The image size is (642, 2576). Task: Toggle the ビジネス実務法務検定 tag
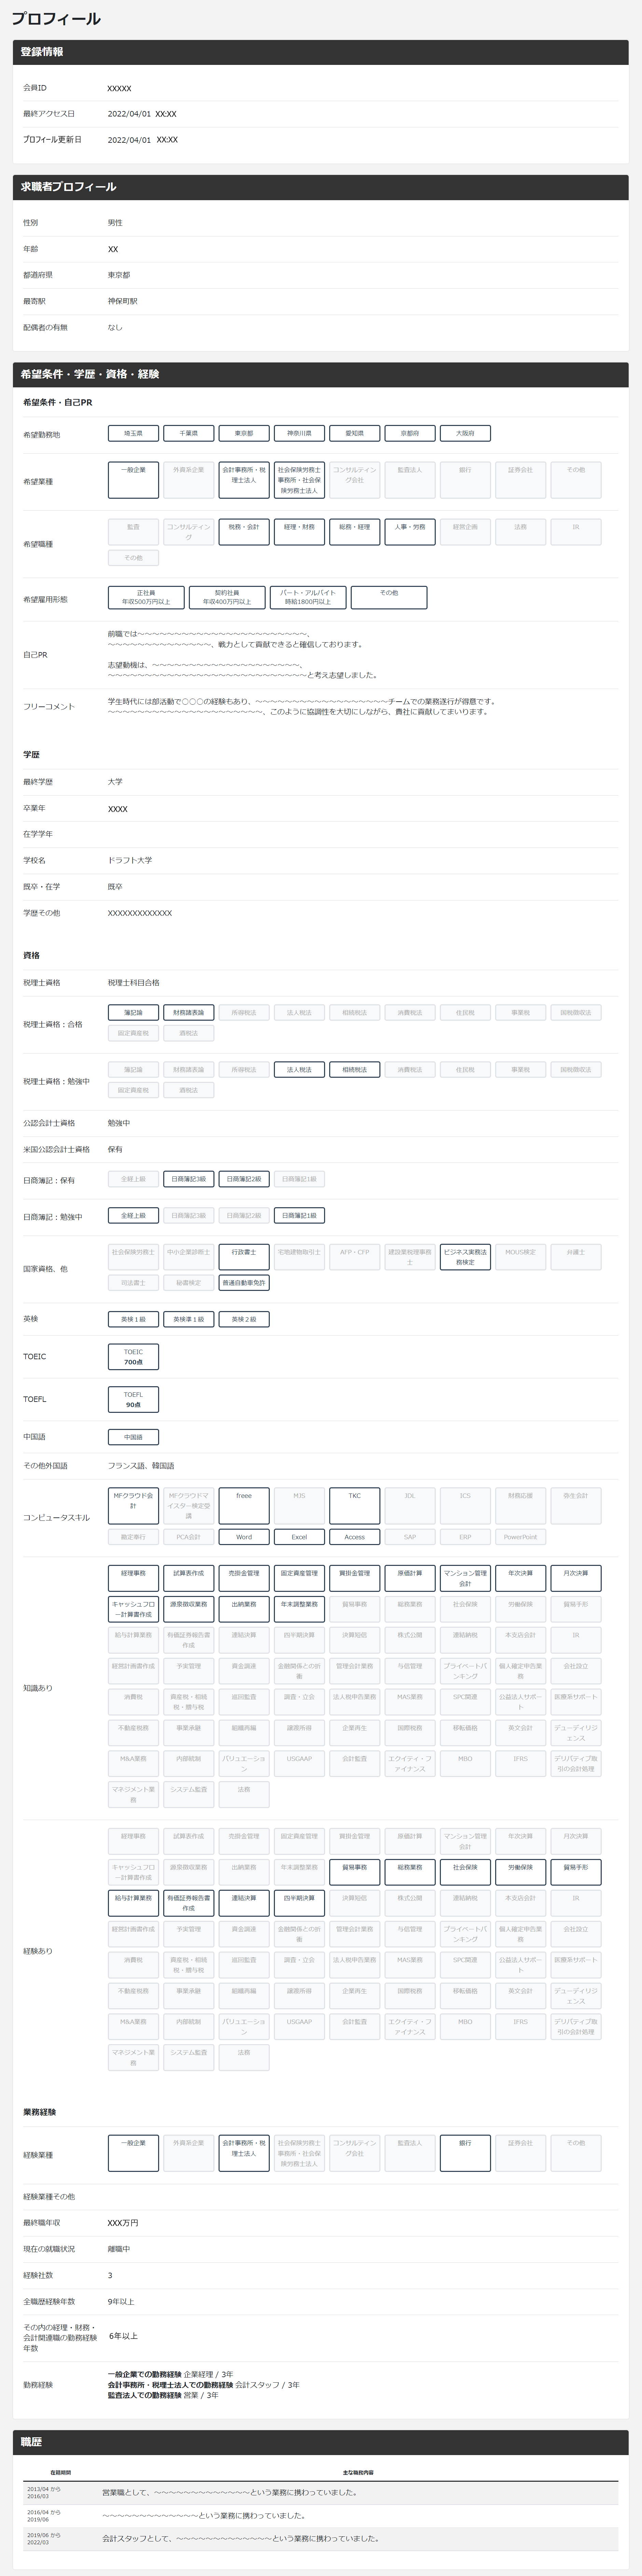pos(465,1257)
